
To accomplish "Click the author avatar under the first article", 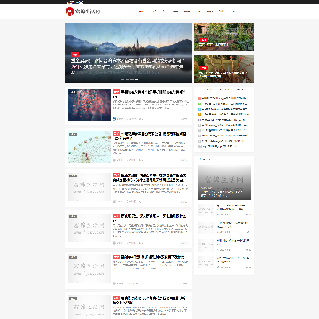I will coord(114,119).
